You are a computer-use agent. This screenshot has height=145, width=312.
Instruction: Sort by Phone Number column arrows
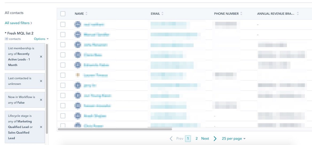coord(241,14)
